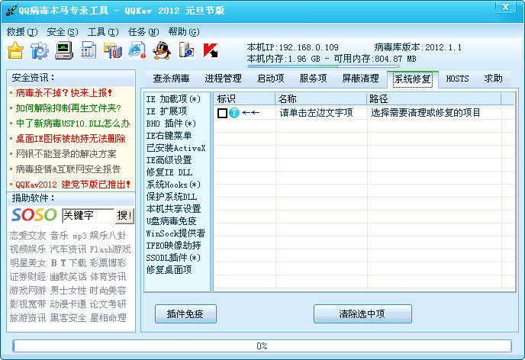
Task: Click the memory usage bar under 本机内存
Action: coord(323,66)
